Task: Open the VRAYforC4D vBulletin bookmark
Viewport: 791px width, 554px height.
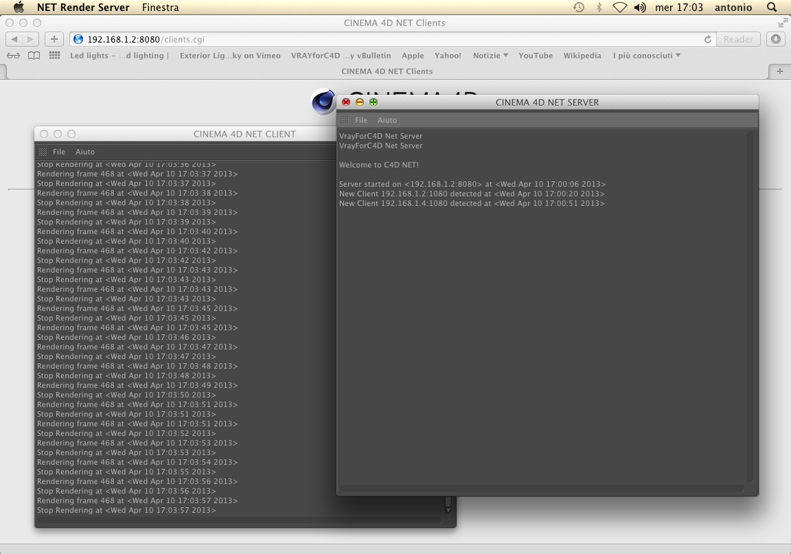Action: coord(341,56)
